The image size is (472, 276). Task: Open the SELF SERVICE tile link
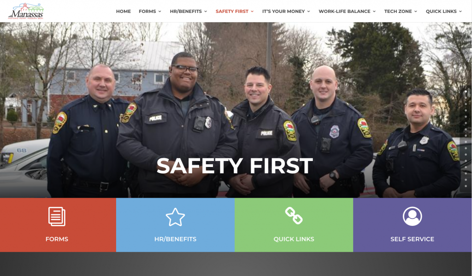pyautogui.click(x=413, y=239)
